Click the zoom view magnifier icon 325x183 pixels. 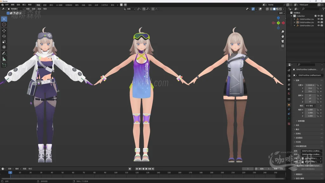tap(282, 31)
